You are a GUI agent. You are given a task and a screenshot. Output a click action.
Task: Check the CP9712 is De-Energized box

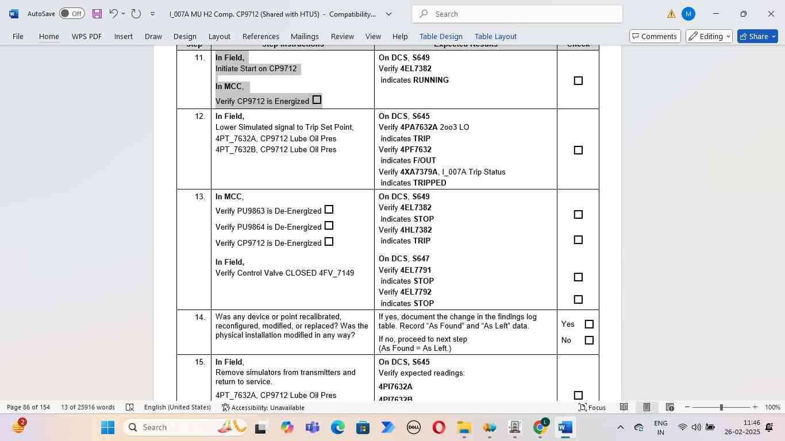click(x=329, y=242)
